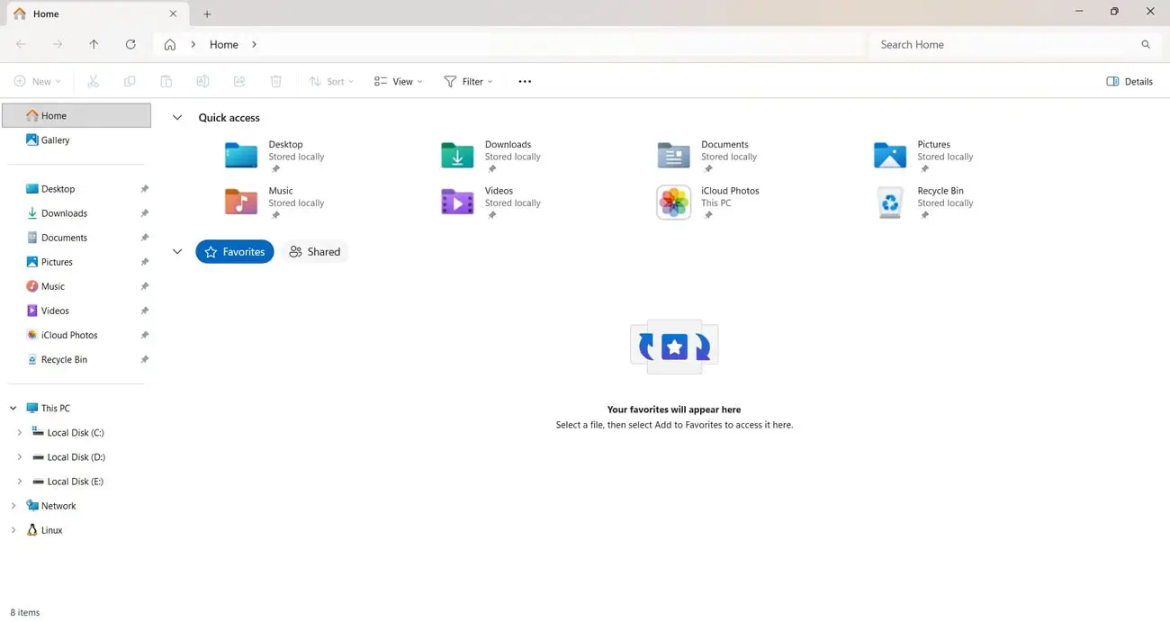Open Downloads folder in Quick access grid
The height and width of the screenshot is (622, 1170).
coord(491,156)
